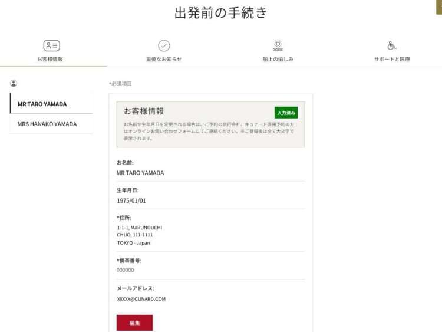Image resolution: width=442 pixels, height=332 pixels.
Task: Click the email address XXXXX@CUNARD.COM
Action: 141,299
